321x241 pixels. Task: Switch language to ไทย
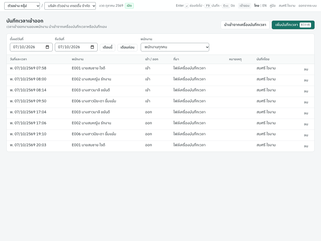pyautogui.click(x=257, y=6)
